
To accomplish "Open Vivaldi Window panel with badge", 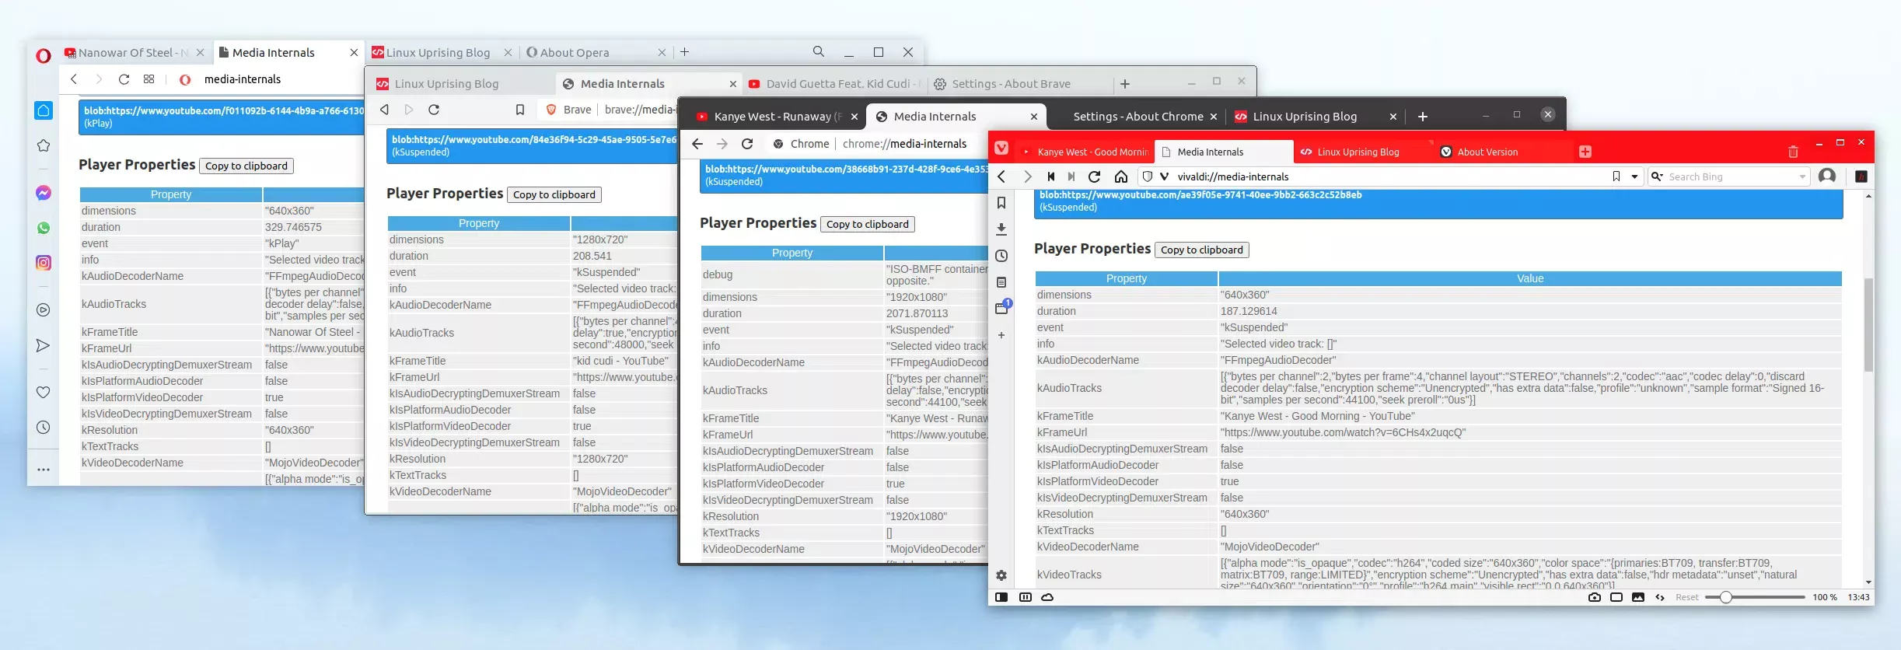I will (x=1002, y=307).
